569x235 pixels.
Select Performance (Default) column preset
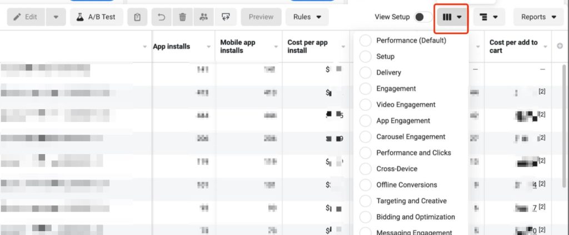tap(366, 40)
